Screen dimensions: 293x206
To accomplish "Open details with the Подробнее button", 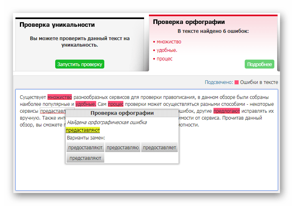I will 259,64.
